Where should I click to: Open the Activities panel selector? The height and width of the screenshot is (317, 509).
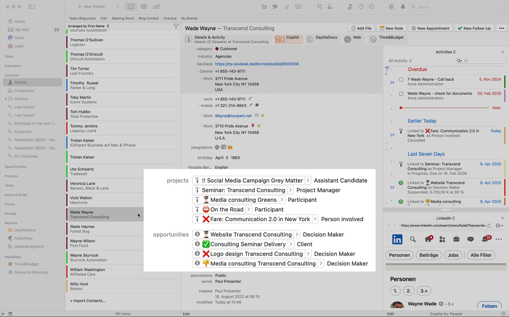click(x=446, y=52)
